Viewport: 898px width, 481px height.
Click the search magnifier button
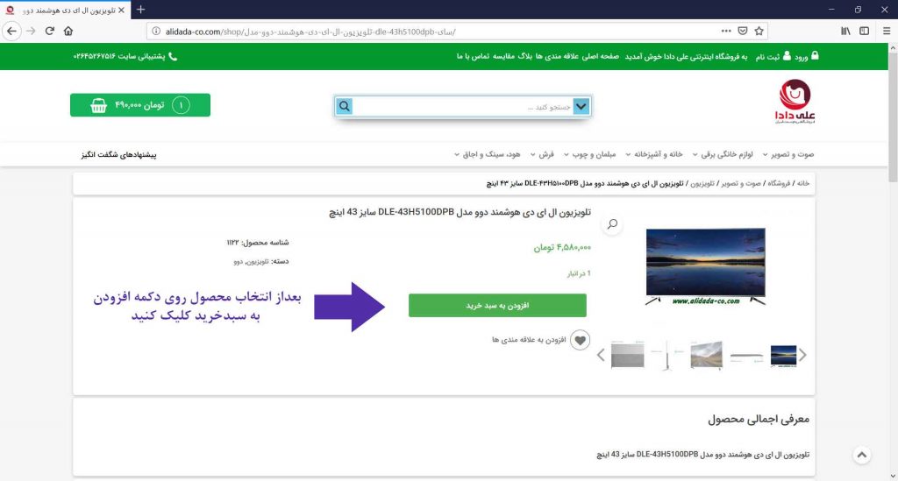click(x=344, y=106)
